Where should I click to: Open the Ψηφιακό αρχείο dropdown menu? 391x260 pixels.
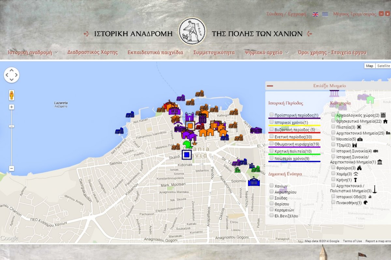(x=267, y=53)
